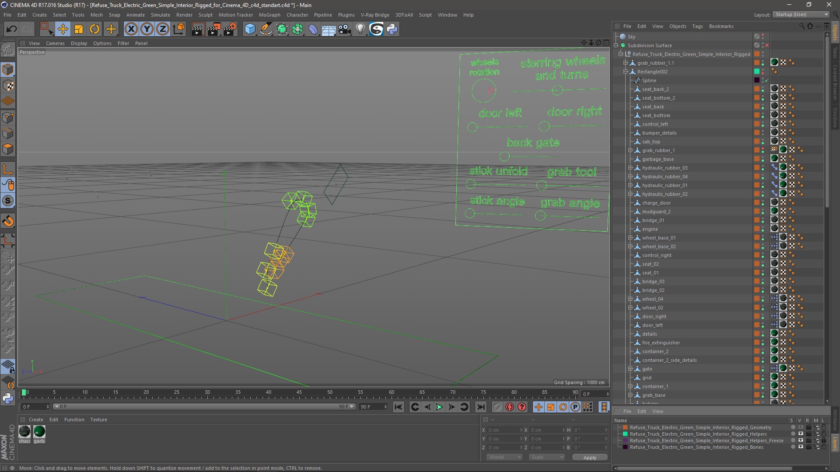Go to end of timeline

click(x=480, y=407)
